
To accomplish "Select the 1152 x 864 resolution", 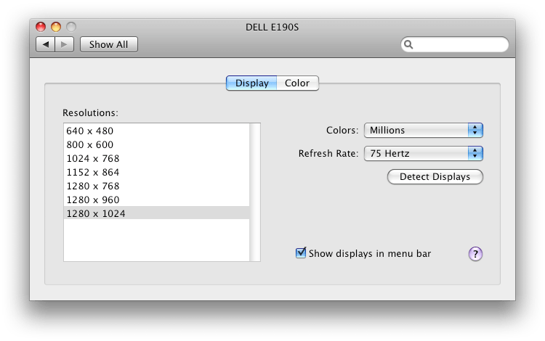I will tap(156, 173).
